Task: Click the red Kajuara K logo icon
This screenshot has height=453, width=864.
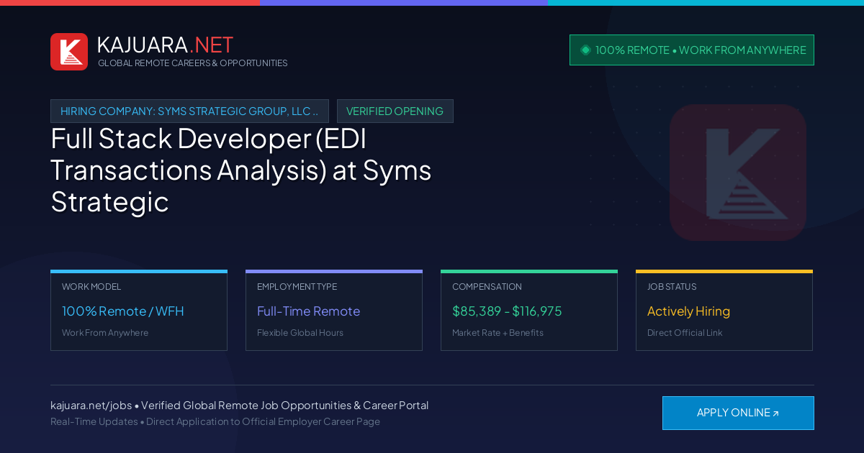Action: point(69,52)
